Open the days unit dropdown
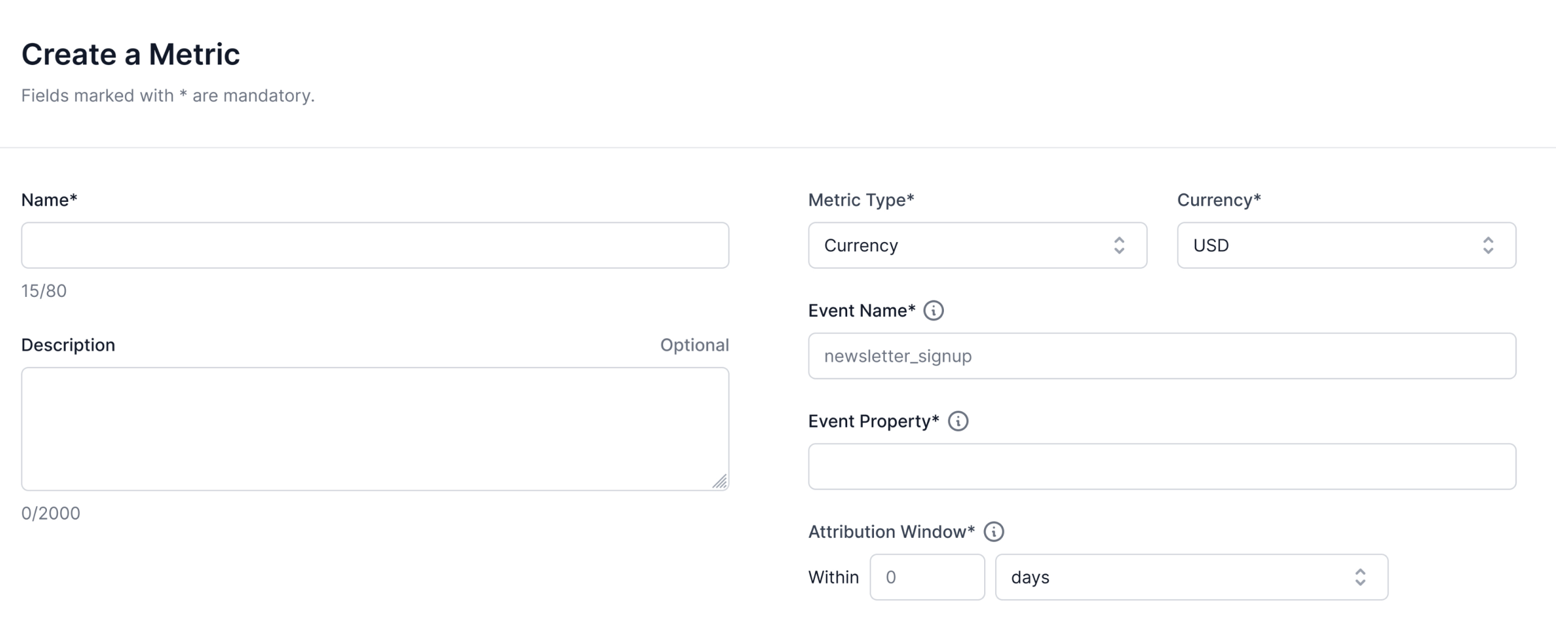Screen dimensions: 1556x626 tap(1192, 577)
